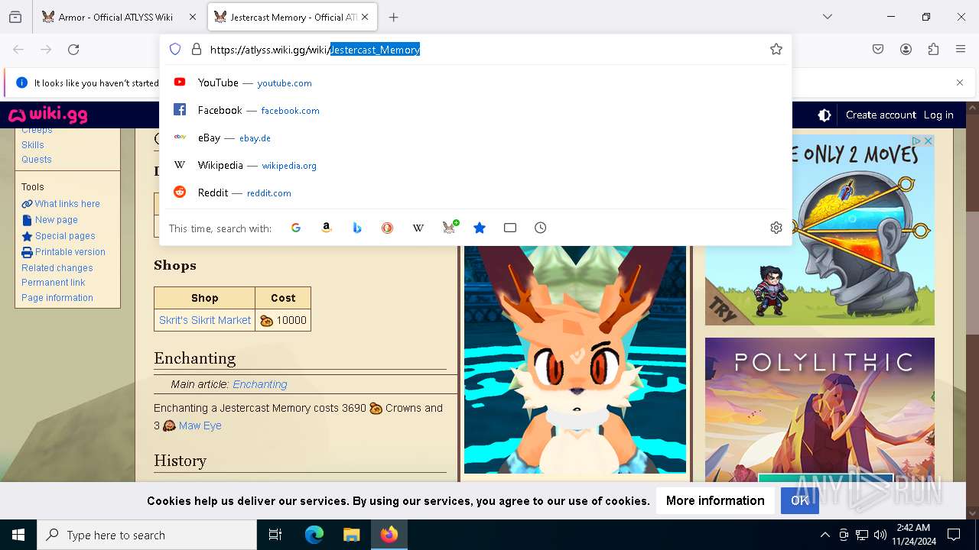Click the Jestercast Memory character image
The image size is (979, 550).
575,359
